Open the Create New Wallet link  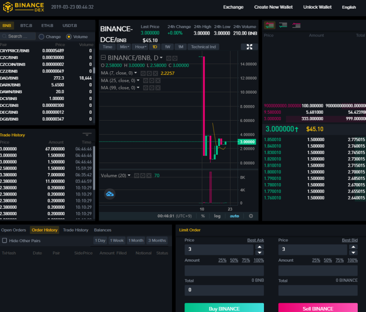pyautogui.click(x=273, y=7)
